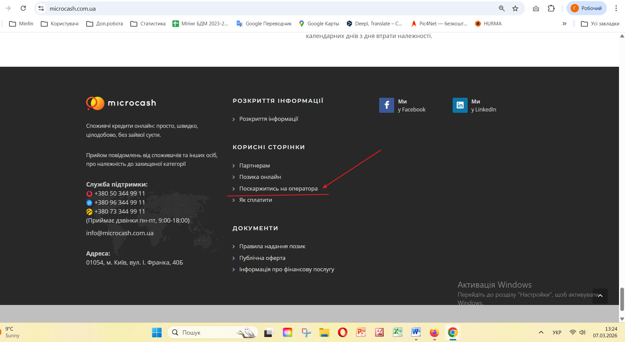Open the Chrome three-dot menu
The width and height of the screenshot is (625, 342).
tap(616, 8)
